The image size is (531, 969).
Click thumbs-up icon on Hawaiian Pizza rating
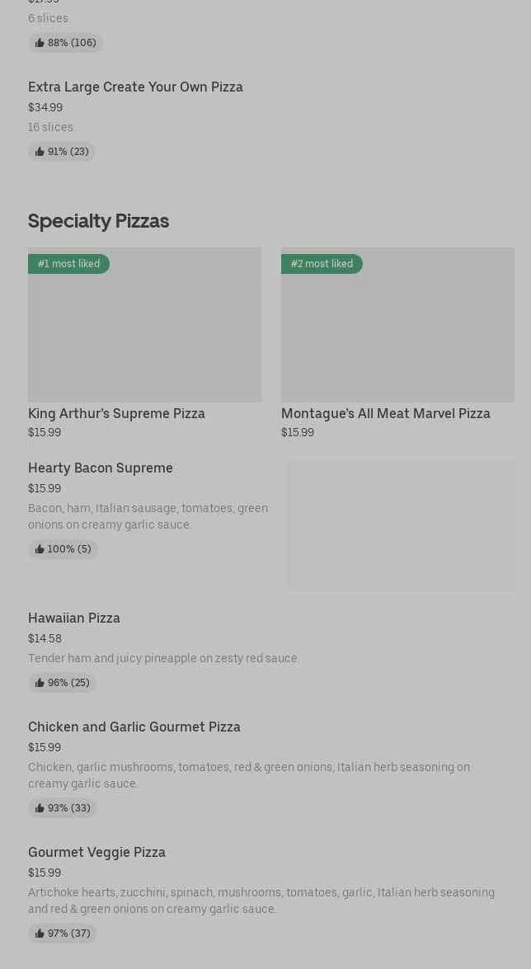[x=40, y=683]
